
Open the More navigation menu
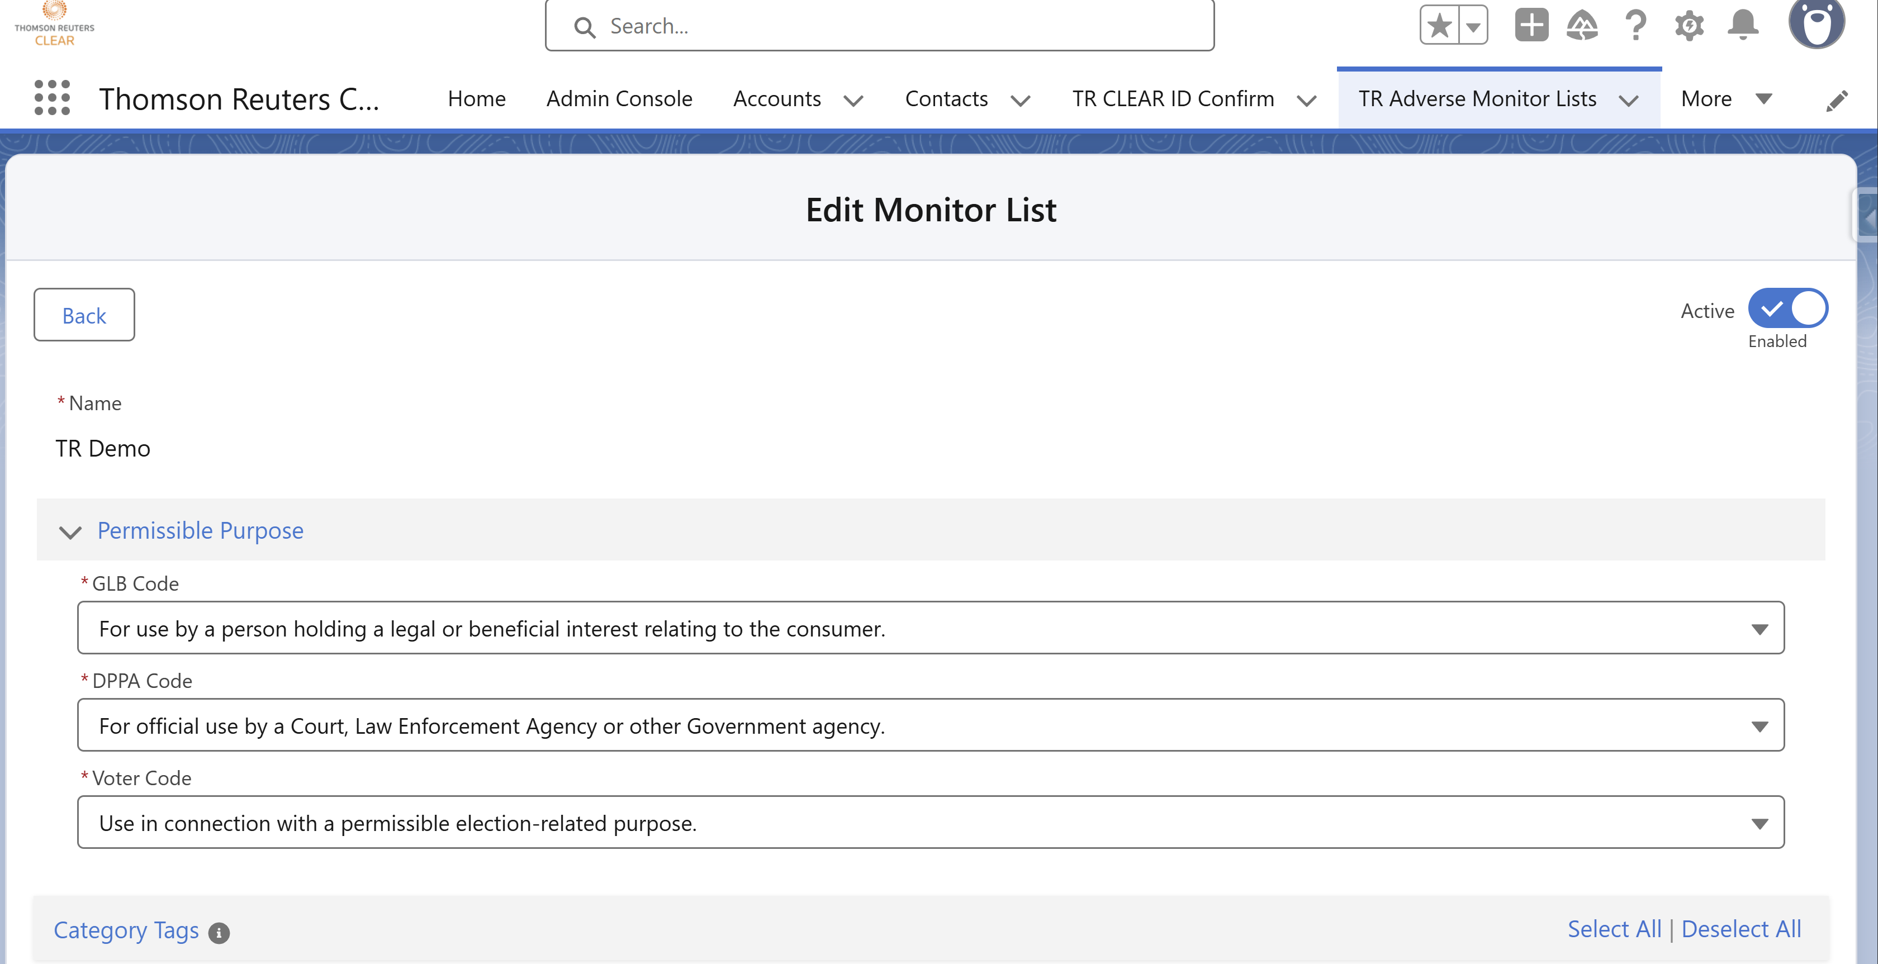click(x=1725, y=98)
